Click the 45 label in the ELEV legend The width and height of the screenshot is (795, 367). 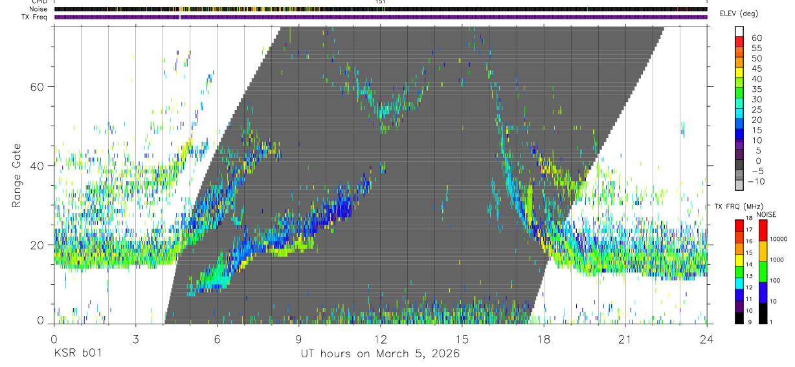click(757, 69)
